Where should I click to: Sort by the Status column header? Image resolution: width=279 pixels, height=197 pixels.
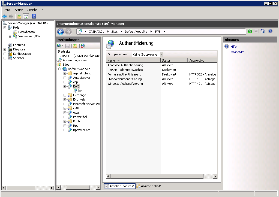174,60
